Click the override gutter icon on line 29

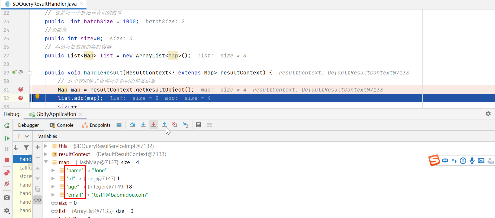14,72
